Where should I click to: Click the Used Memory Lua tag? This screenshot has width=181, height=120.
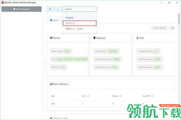click(x=106, y=67)
